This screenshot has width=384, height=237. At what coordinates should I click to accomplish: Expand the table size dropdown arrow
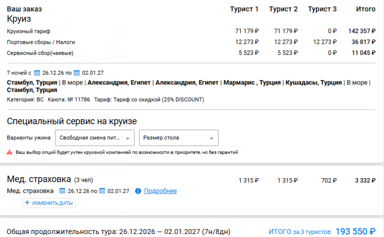(211, 139)
